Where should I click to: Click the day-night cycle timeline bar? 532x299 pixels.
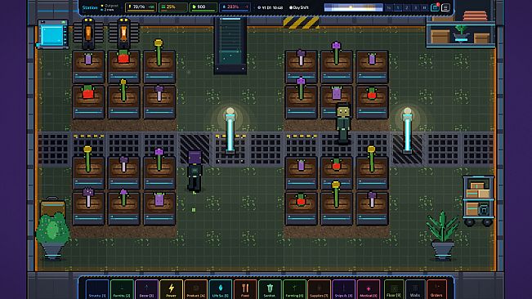click(x=354, y=7)
